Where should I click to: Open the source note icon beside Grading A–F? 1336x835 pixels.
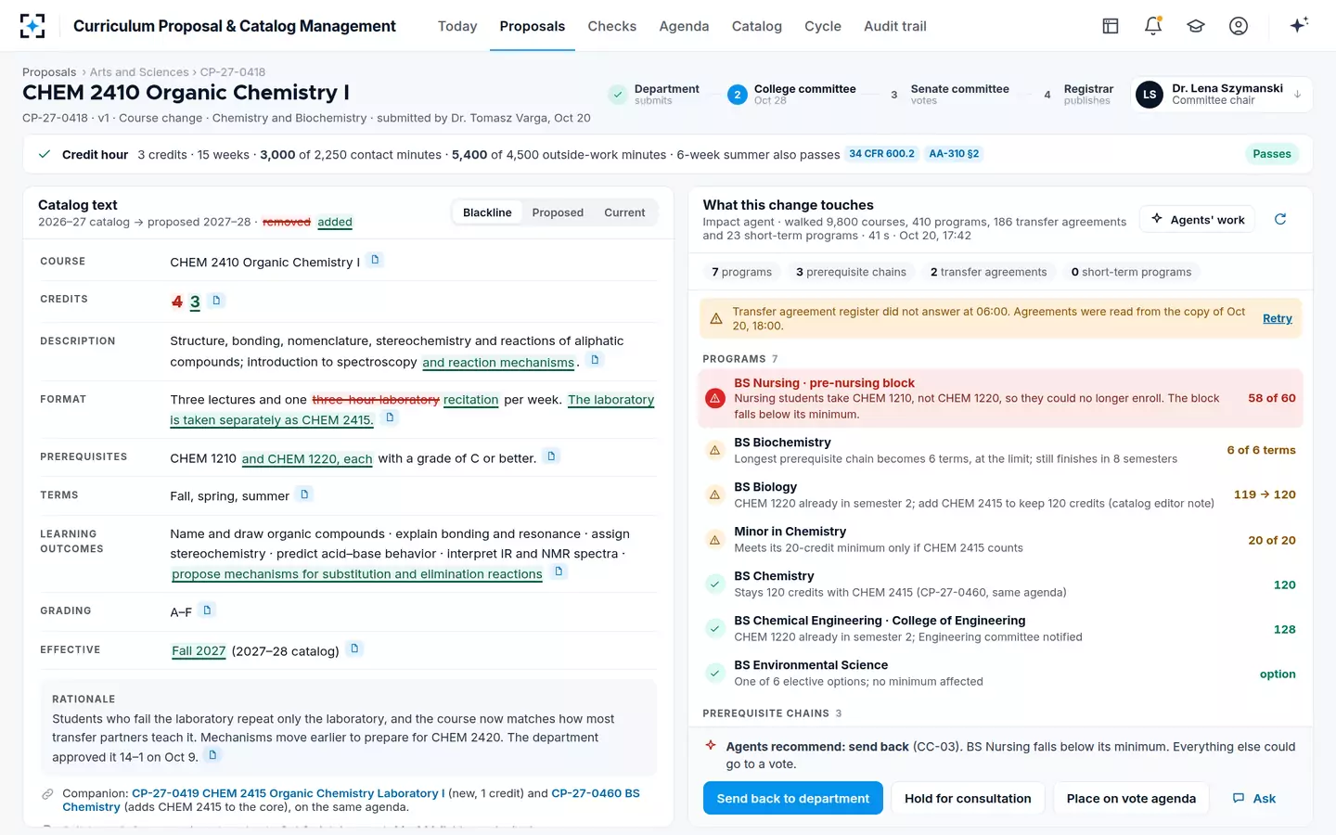click(x=208, y=610)
